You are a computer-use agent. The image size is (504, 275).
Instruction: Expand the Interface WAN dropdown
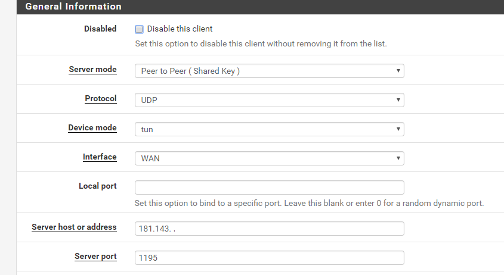pos(269,158)
